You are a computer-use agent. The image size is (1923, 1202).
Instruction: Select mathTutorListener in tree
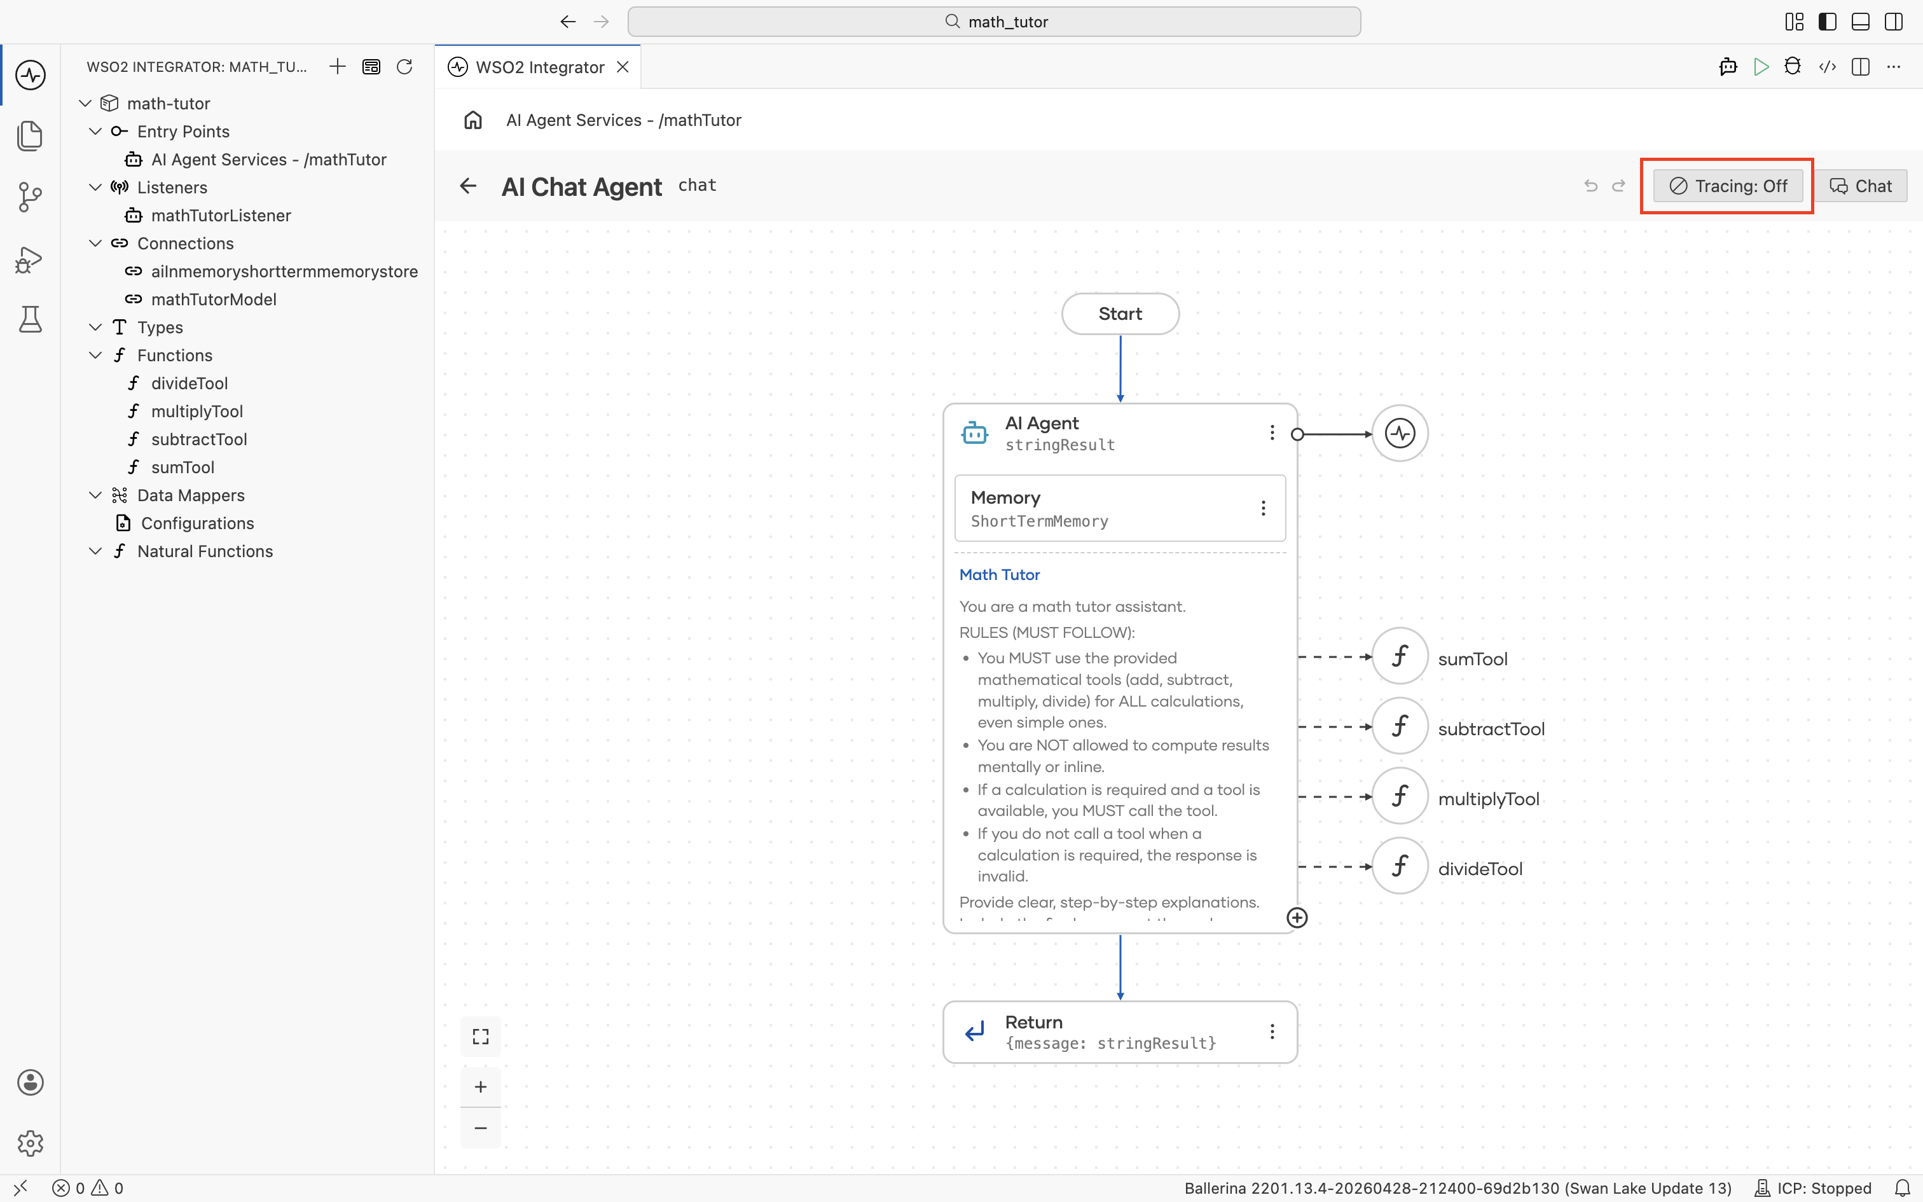[221, 216]
